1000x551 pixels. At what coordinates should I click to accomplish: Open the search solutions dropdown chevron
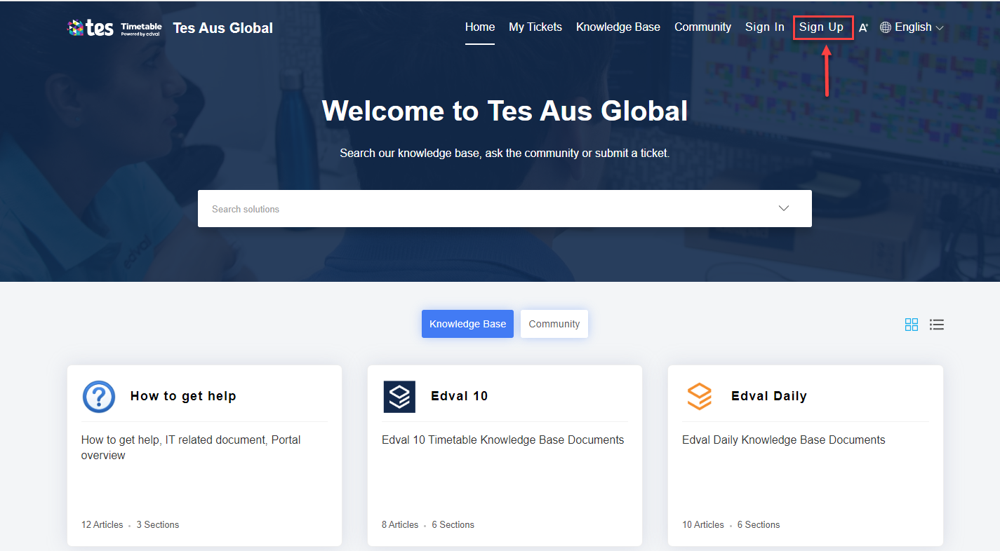tap(784, 208)
